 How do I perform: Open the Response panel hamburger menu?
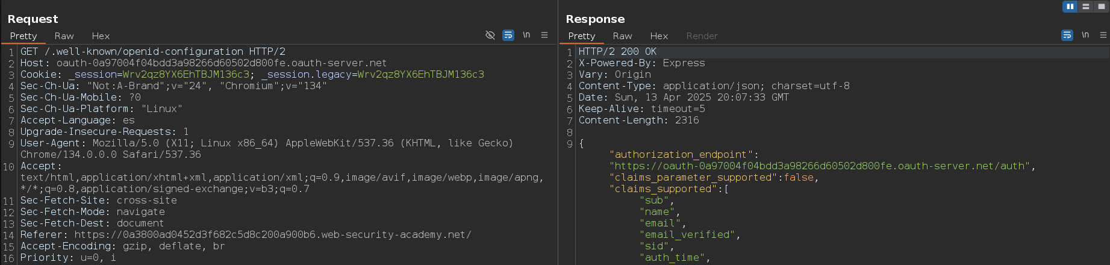1103,36
